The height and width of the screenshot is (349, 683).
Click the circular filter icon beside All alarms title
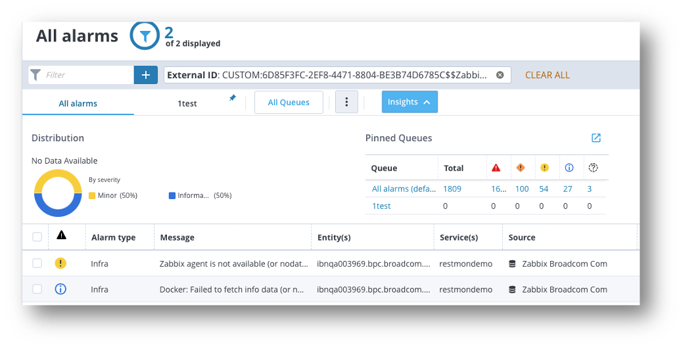[145, 35]
